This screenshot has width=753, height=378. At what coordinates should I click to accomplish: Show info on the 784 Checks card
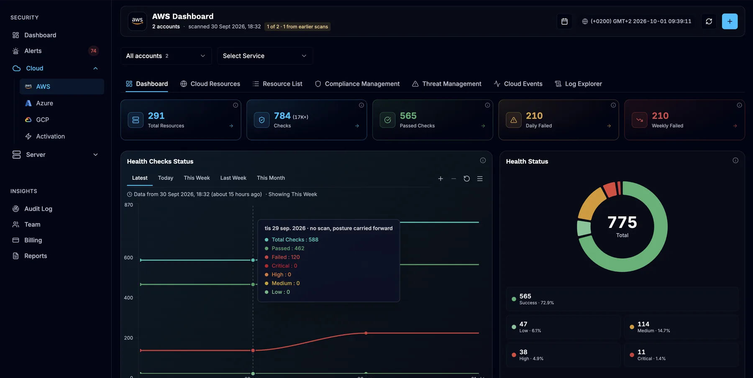pyautogui.click(x=361, y=105)
